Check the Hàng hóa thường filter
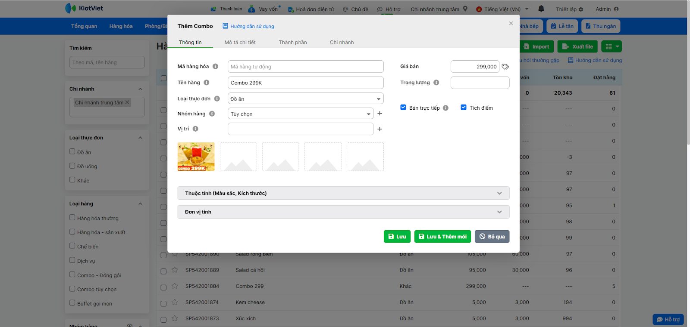Viewport: 690px width, 327px height. pos(72,218)
